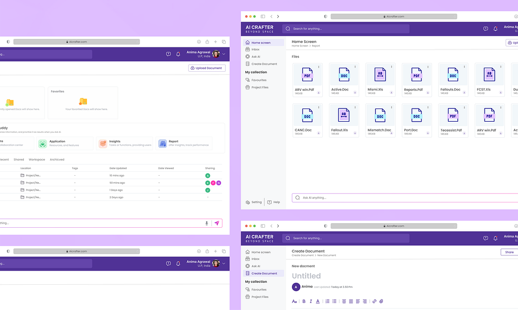Screen dimensions: 518x310
Task: Attach a file using the paperclip icon
Action: pos(381,301)
